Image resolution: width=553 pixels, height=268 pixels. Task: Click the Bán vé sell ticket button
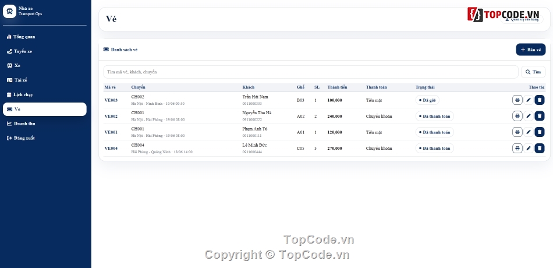530,50
